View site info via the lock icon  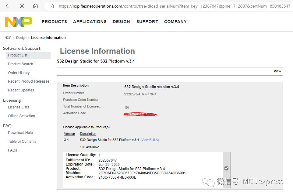(x=52, y=6)
